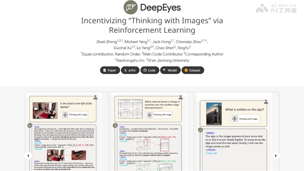Click the DeepEyes leaf logo icon
This screenshot has width=304, height=171.
click(x=130, y=8)
